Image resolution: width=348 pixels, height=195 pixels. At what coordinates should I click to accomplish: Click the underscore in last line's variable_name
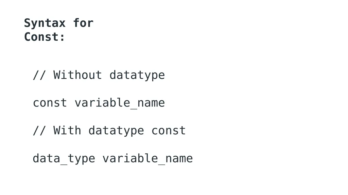161,163
